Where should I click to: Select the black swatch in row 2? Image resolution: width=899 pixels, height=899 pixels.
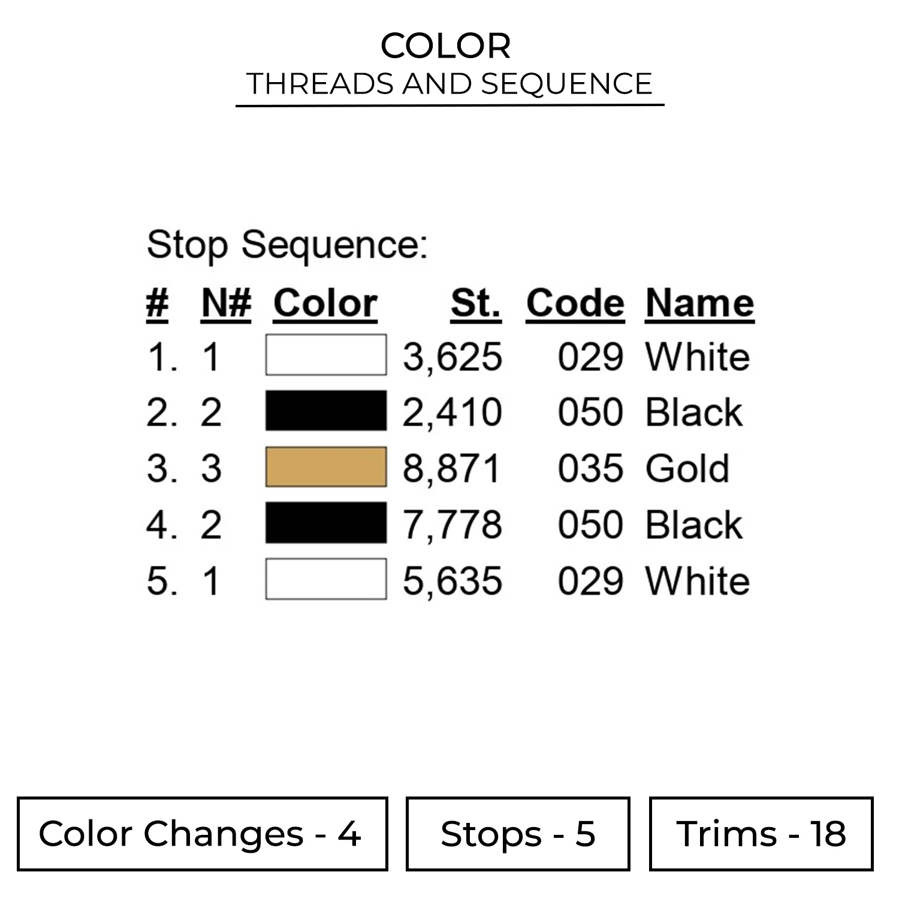(326, 411)
